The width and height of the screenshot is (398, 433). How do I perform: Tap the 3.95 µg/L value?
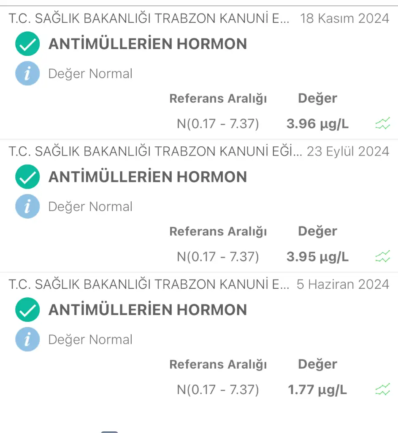(317, 257)
